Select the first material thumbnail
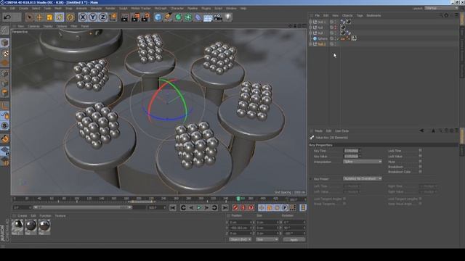 [17, 227]
